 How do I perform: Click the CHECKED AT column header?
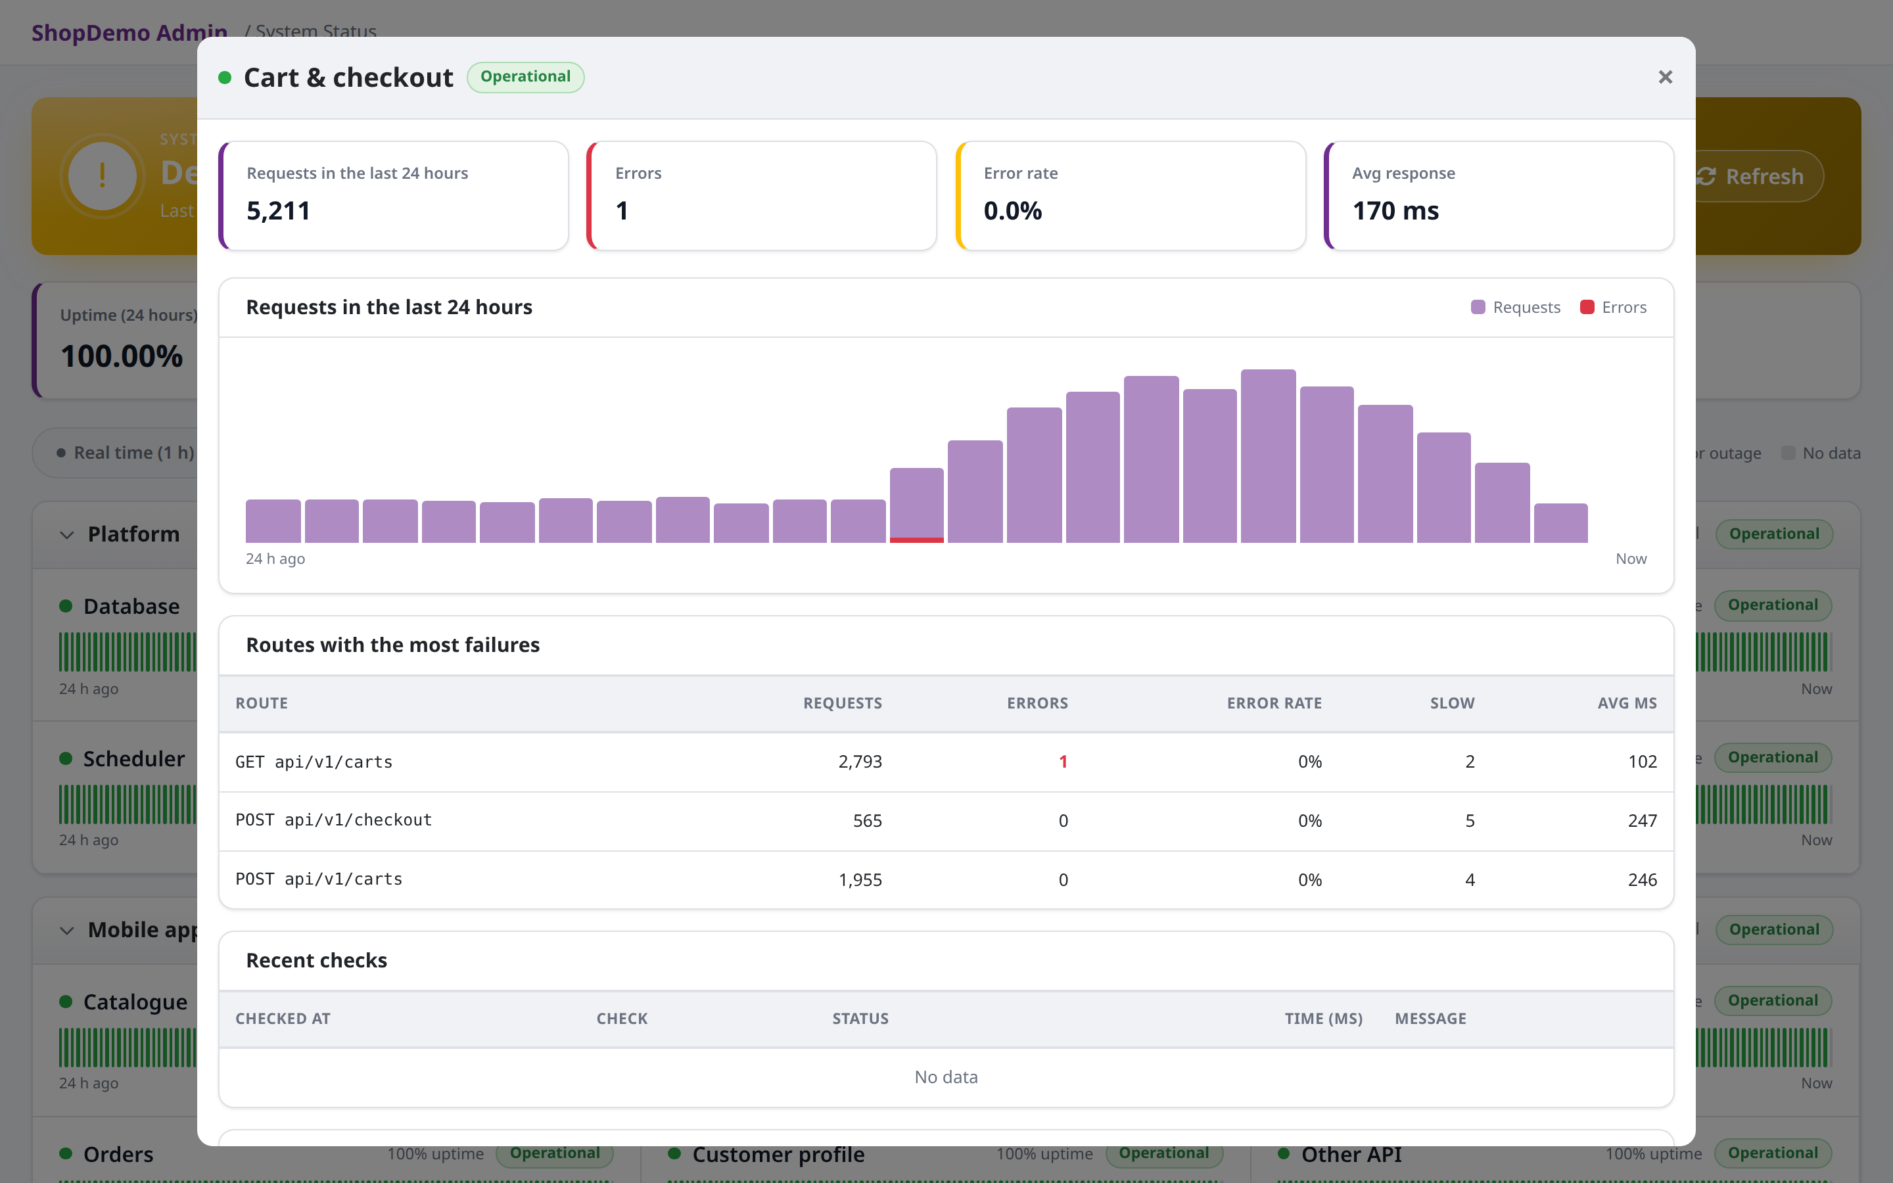(283, 1018)
